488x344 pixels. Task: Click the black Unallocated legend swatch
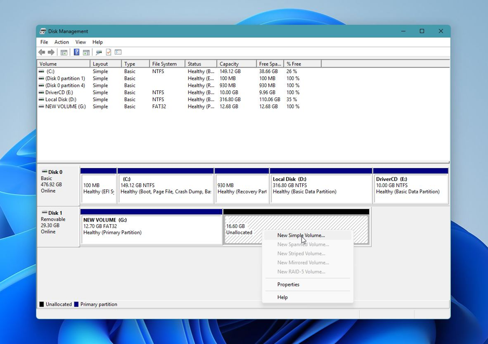tap(42, 304)
